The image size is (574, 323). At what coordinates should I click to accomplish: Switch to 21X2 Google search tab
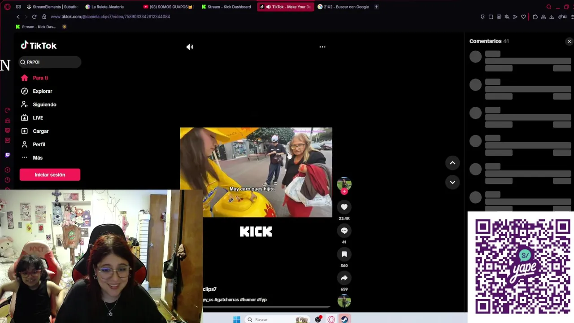pyautogui.click(x=343, y=7)
